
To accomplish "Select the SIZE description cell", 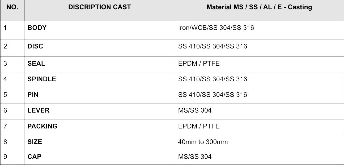I will (x=100, y=142).
